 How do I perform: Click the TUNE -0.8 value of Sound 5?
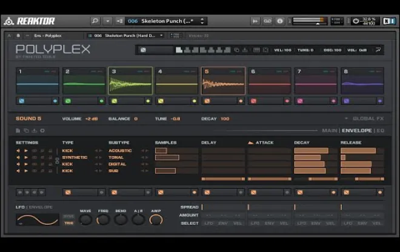175,119
